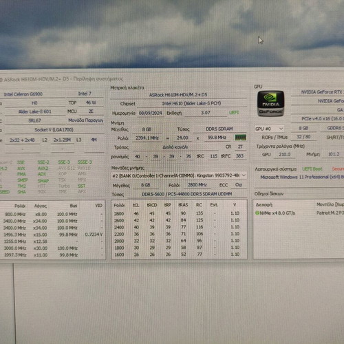Viewport: 344px width, 344px height.
Task: Click the tRC value 115
Action: [214, 156]
